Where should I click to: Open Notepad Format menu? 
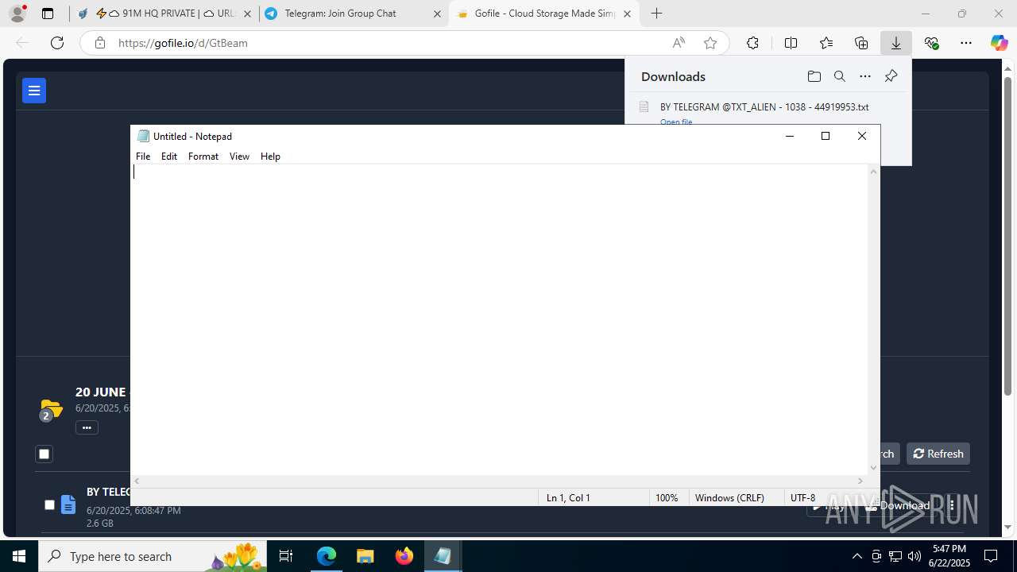click(x=203, y=157)
